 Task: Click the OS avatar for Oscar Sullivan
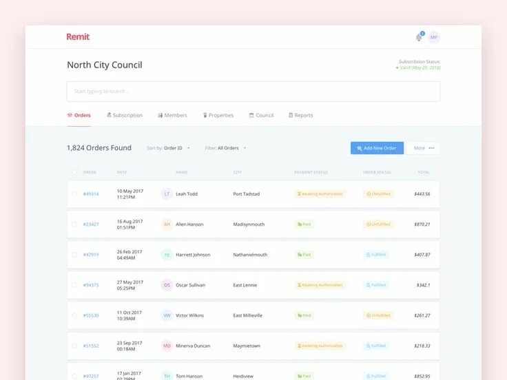click(167, 285)
